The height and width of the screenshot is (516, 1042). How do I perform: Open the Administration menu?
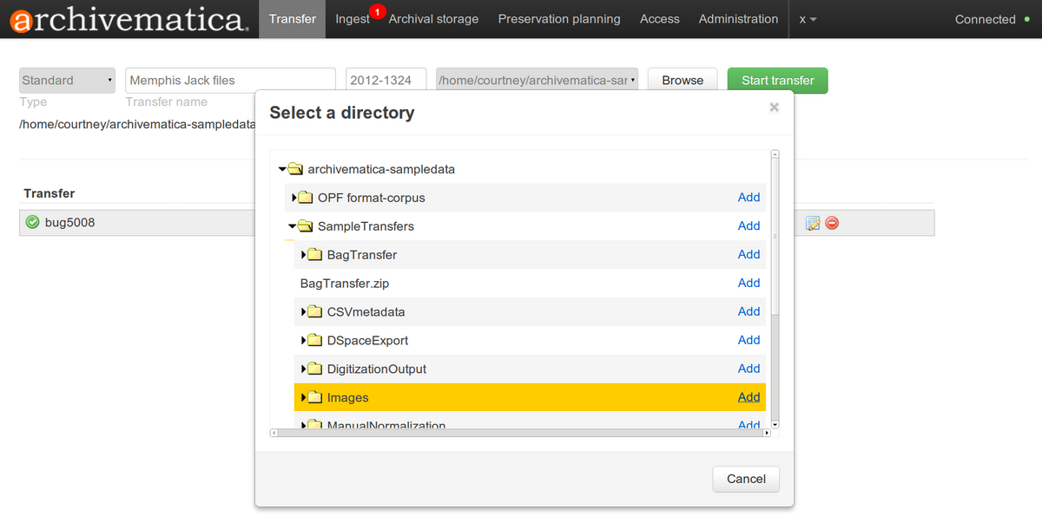tap(738, 19)
